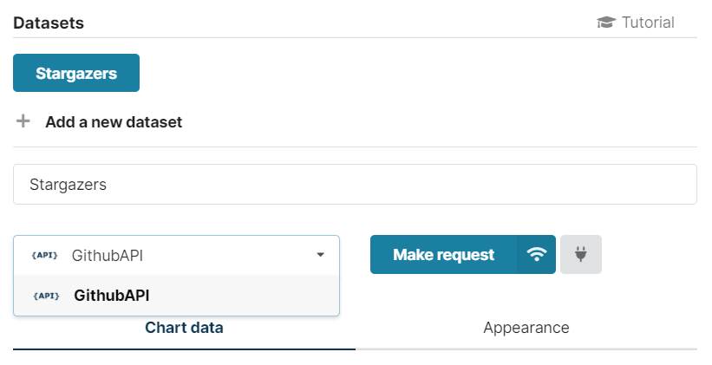
Task: Pick the GithubAPI option from the list
Action: click(112, 296)
